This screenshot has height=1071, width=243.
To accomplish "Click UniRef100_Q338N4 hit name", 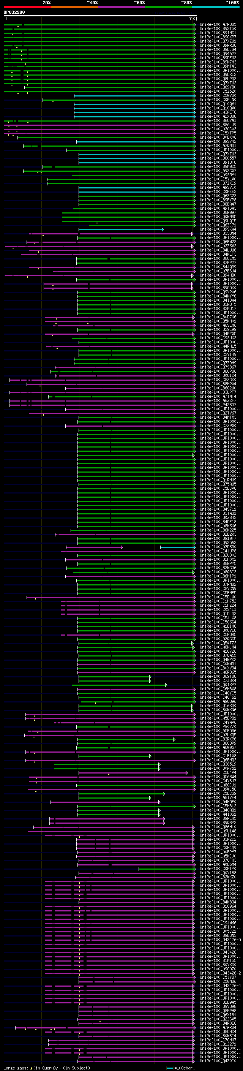I will (218, 234).
